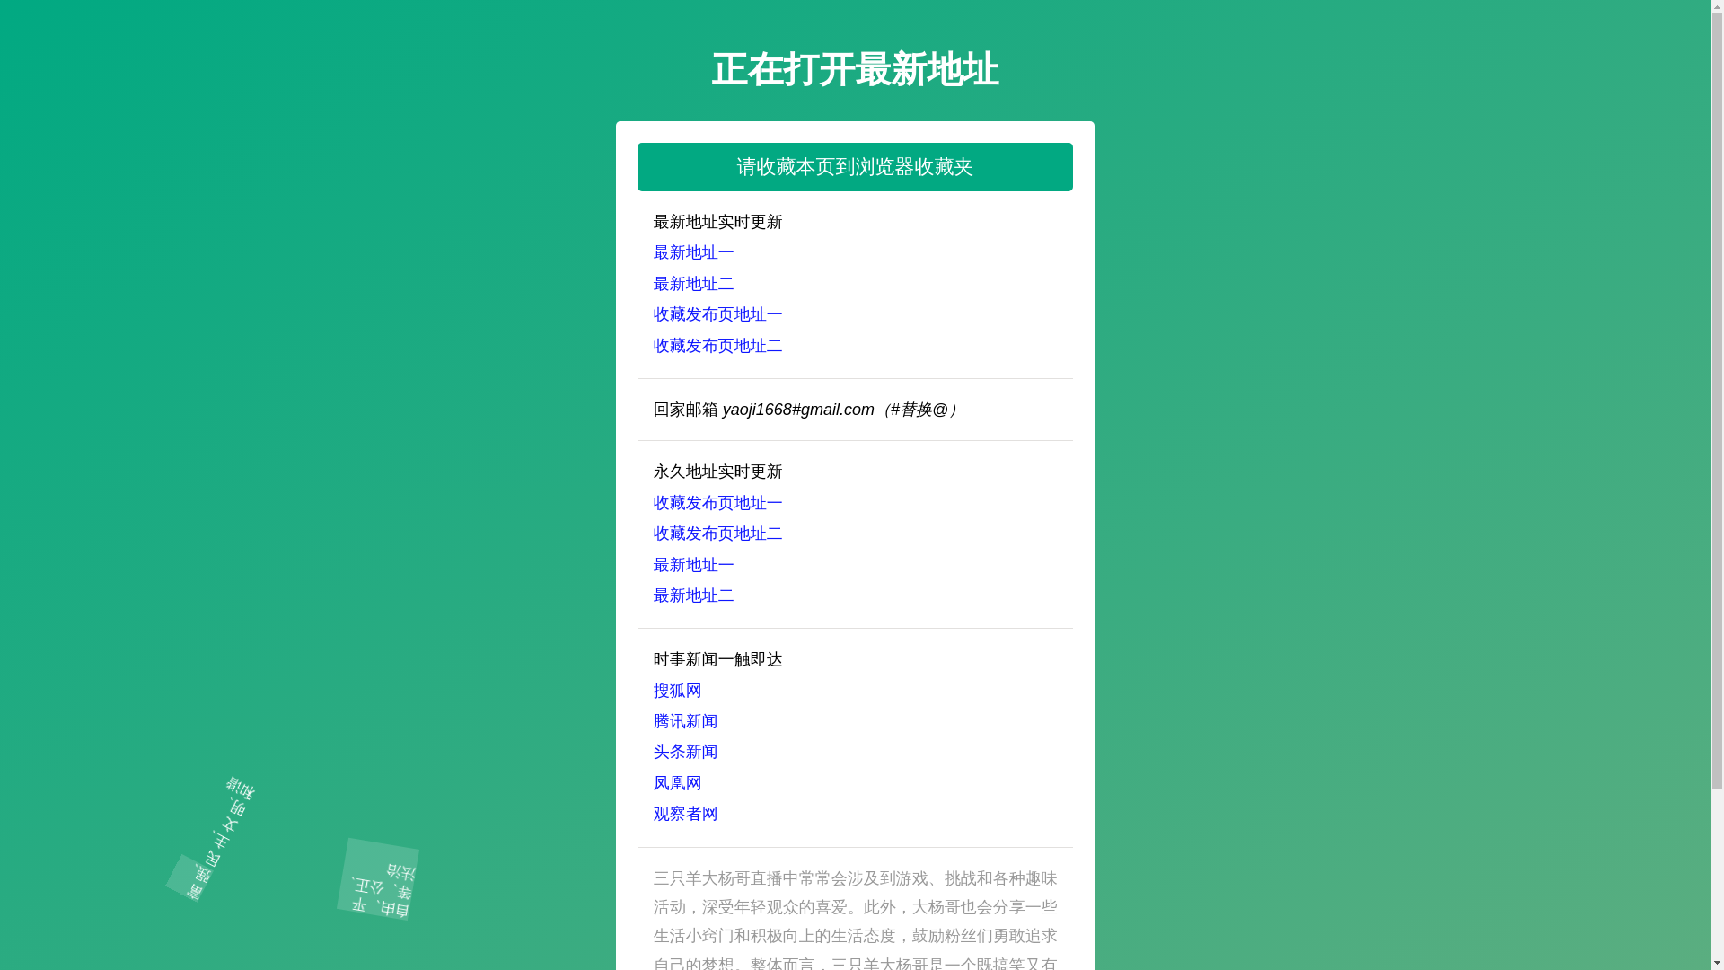Screen dimensions: 1724x970
Task: Open 收藏发布页地址一 under 永久地址实时更新
Action: [x=717, y=503]
